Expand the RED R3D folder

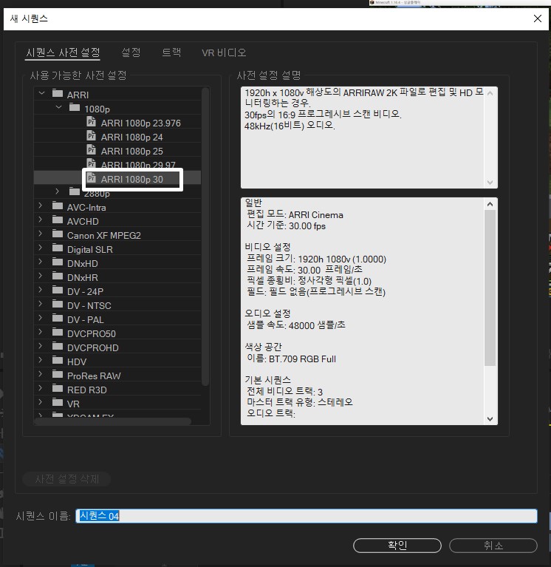[40, 388]
